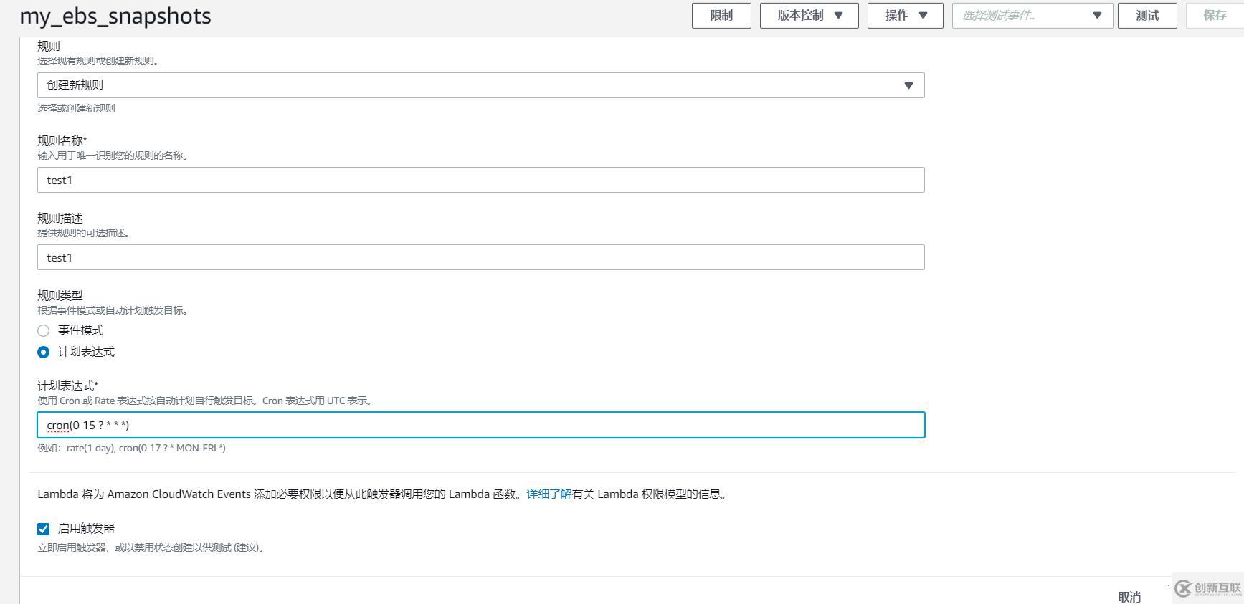Open the 操作 dropdown menu
1244x604 pixels.
click(x=905, y=16)
